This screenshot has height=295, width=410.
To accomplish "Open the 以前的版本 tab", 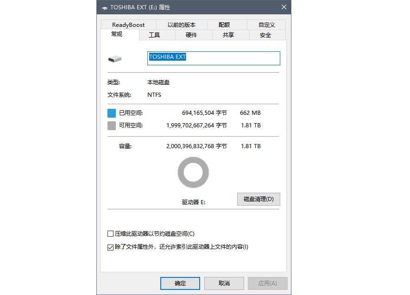I will (x=183, y=25).
